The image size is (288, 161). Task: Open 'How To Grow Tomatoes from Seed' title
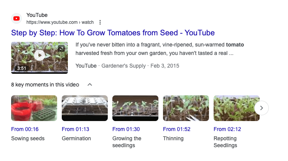113,33
